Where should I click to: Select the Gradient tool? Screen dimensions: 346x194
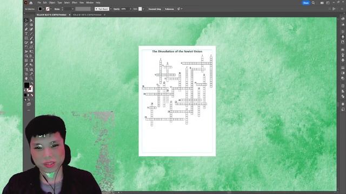click(31, 60)
